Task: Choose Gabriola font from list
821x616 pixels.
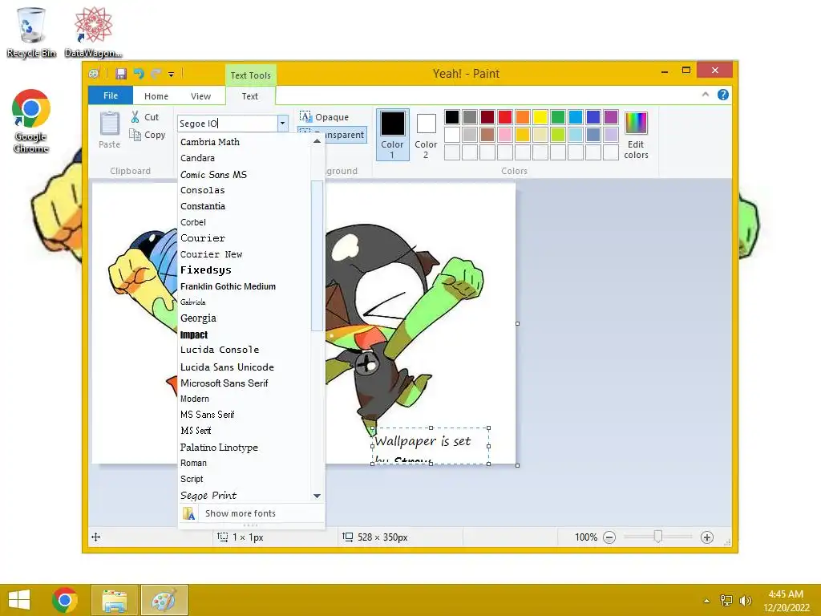Action: click(x=244, y=302)
